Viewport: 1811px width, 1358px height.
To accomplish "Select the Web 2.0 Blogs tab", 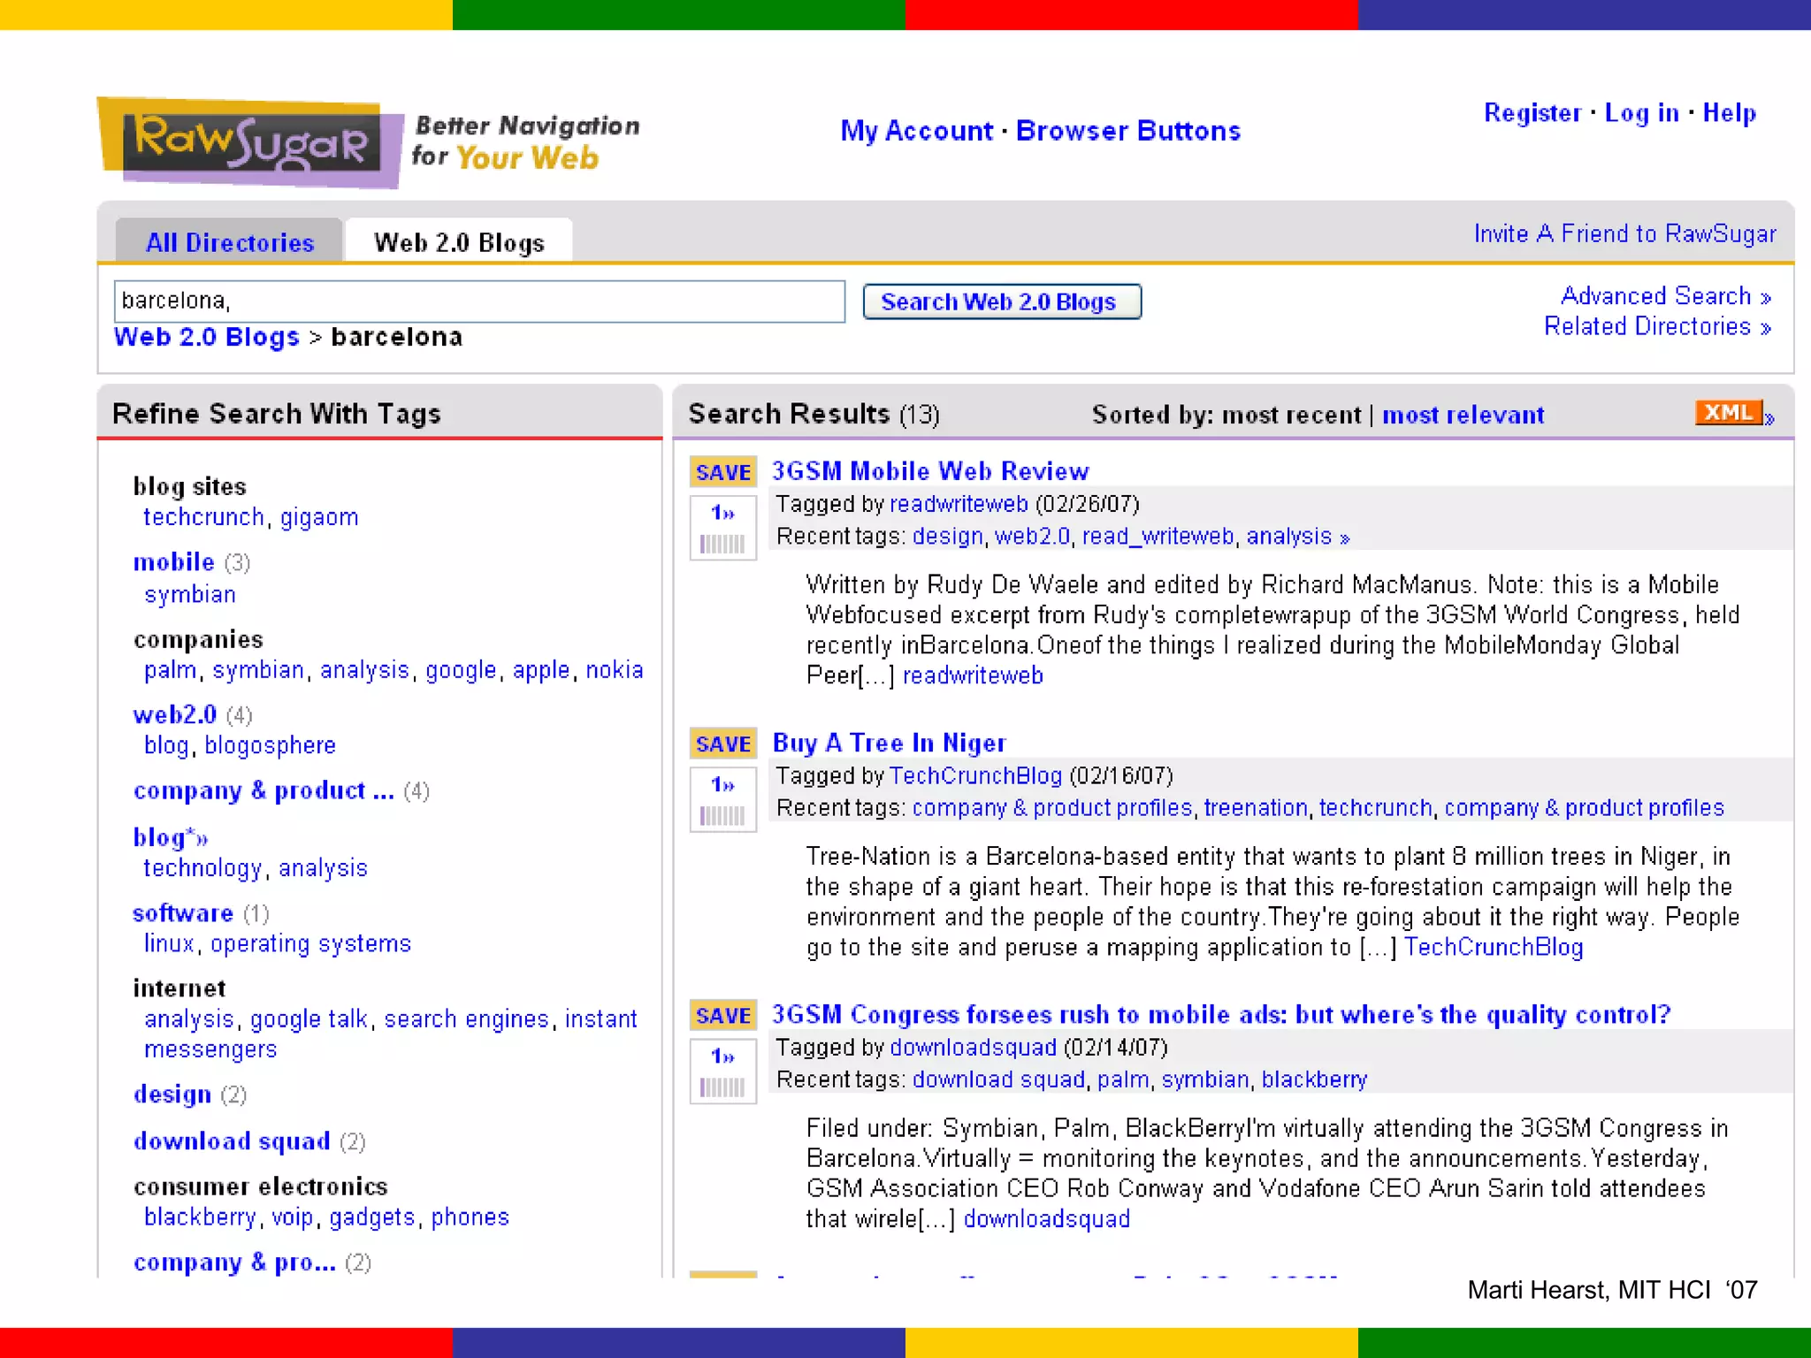I will pos(459,242).
